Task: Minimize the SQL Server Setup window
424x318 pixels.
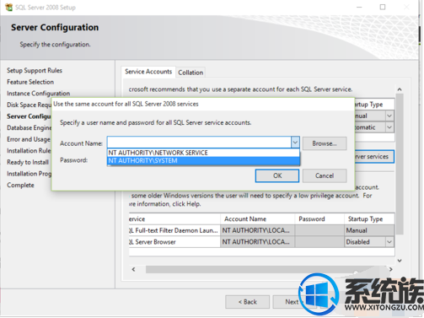Action: [359, 7]
